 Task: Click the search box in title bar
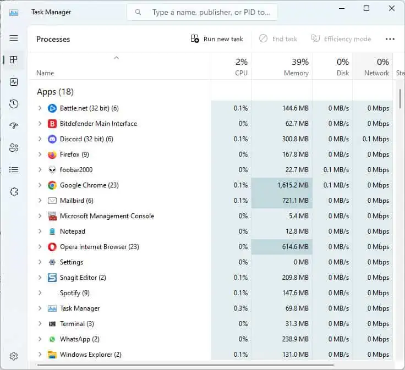point(202,12)
